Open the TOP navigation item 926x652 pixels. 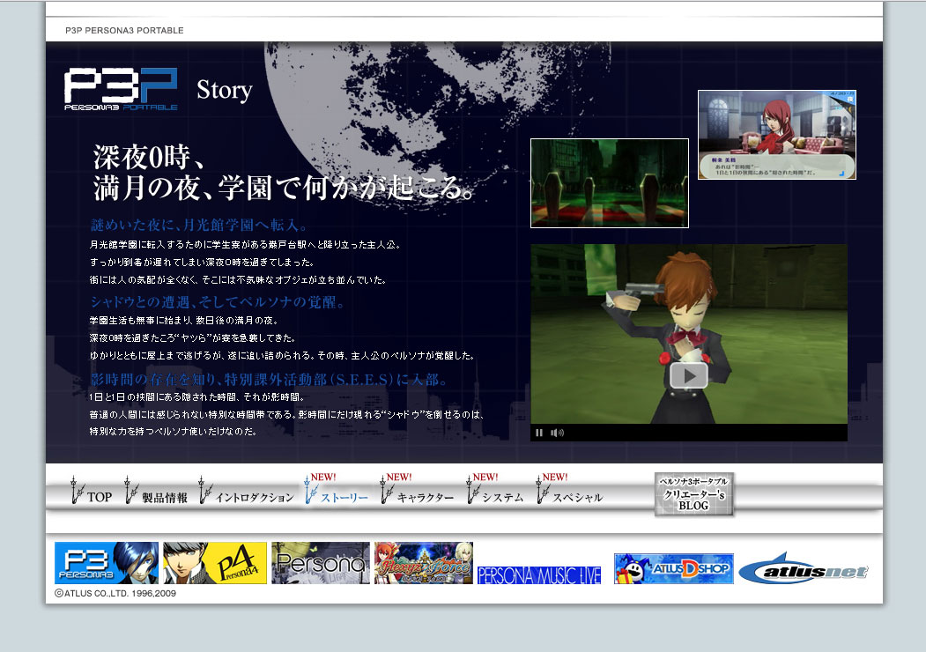[x=92, y=492]
